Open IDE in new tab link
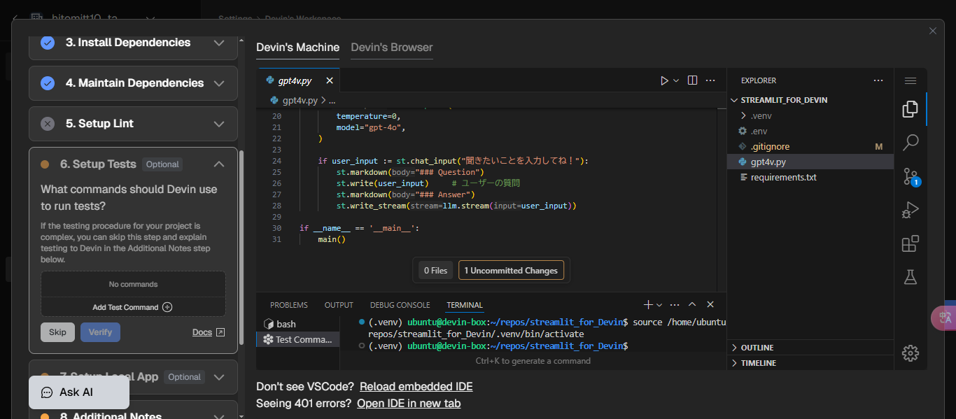This screenshot has height=419, width=956. [x=409, y=403]
